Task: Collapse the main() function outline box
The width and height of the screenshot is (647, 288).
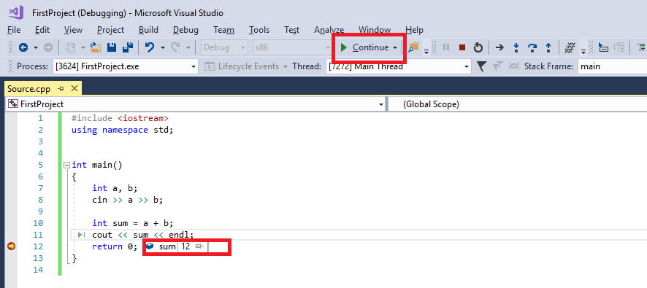Action: click(66, 166)
